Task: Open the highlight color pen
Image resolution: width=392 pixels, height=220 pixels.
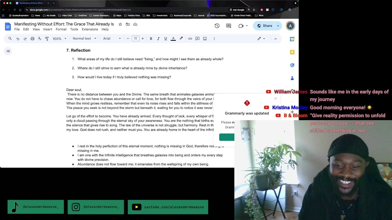Action: tap(181, 38)
